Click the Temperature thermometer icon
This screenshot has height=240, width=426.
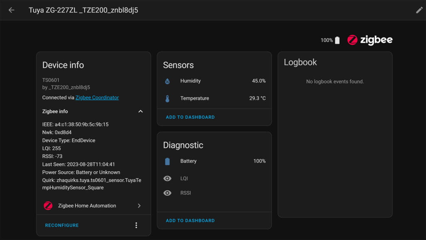167,98
